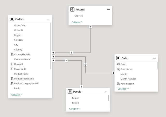Click the key card icon beside Date field
The width and height of the screenshot is (166, 117).
(x=118, y=64)
